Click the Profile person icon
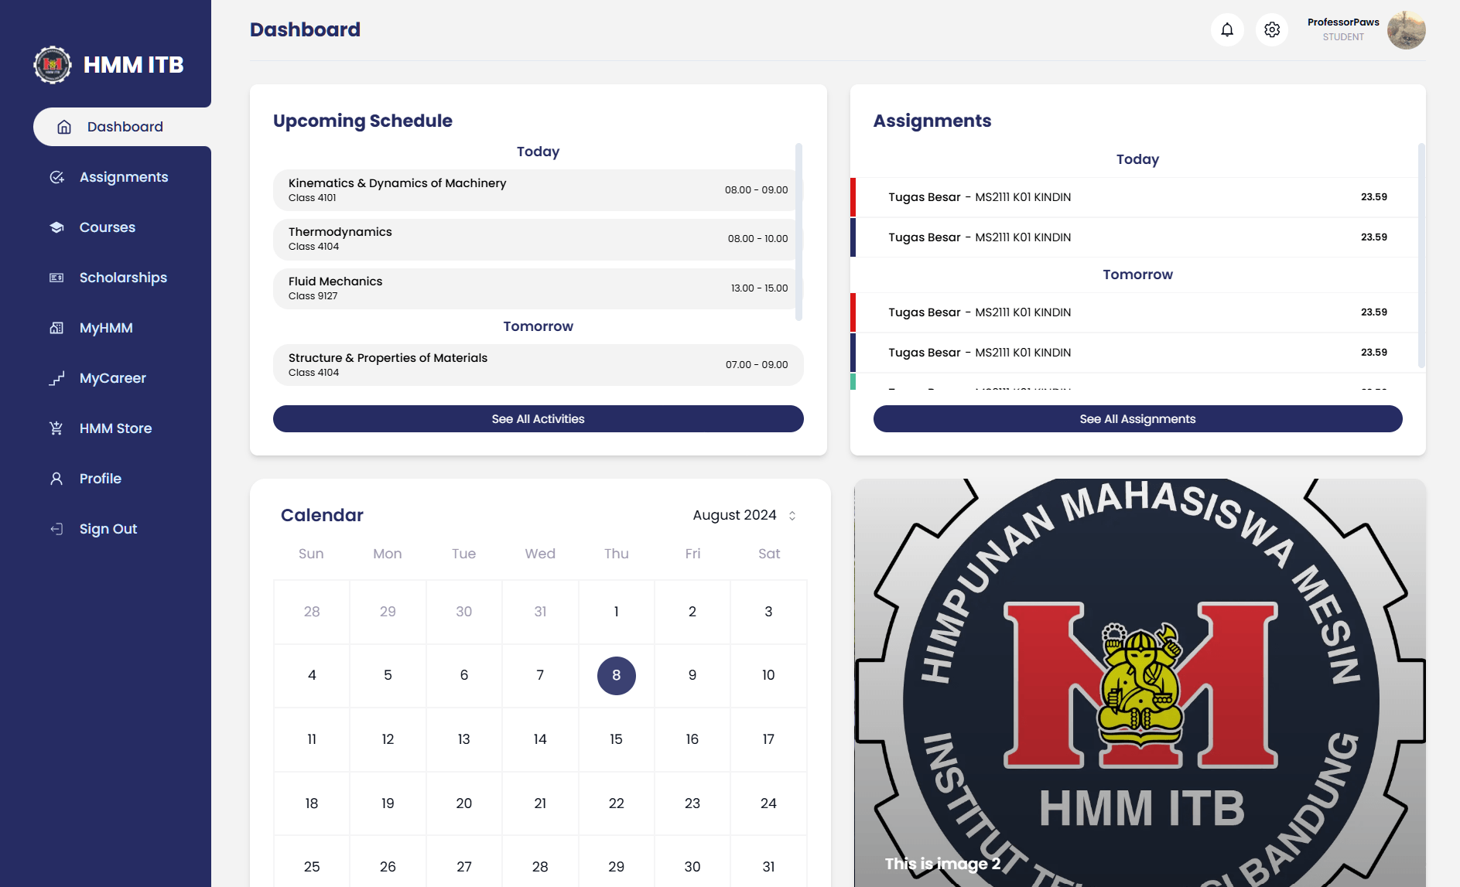This screenshot has height=887, width=1460. (56, 479)
